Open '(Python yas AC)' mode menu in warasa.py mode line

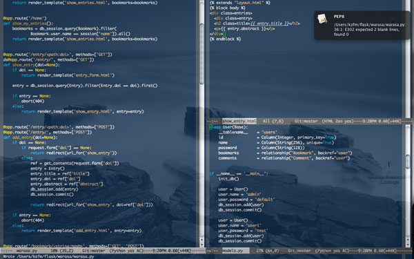click(x=126, y=251)
